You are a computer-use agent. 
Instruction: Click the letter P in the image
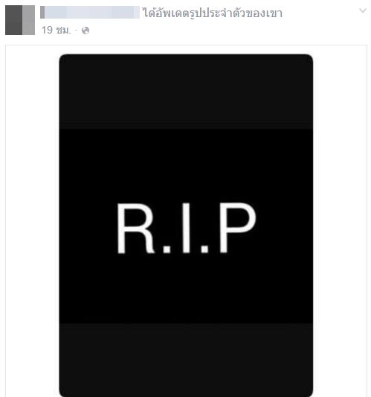click(238, 228)
